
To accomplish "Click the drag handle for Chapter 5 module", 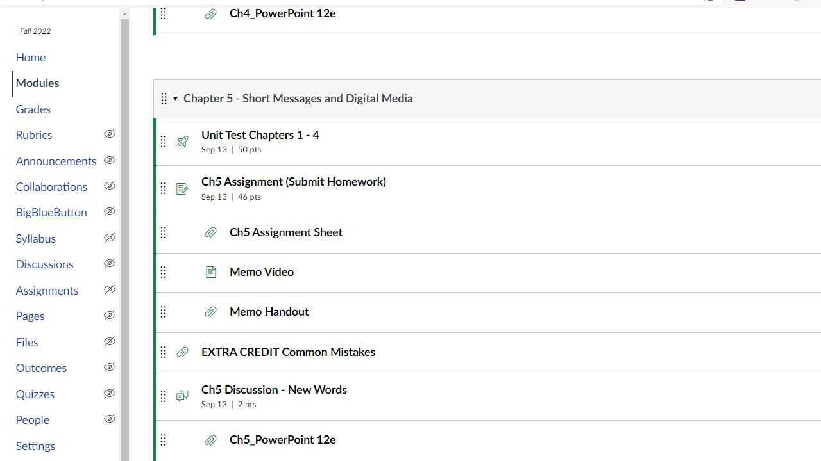I will pyautogui.click(x=164, y=99).
